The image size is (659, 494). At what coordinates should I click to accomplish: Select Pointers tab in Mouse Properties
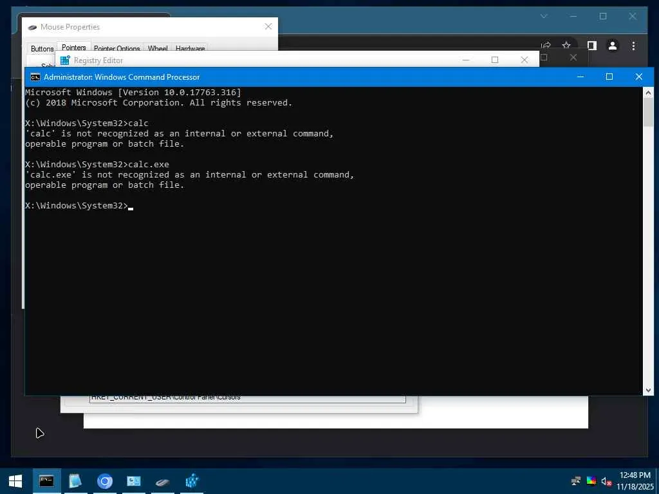[x=73, y=48]
